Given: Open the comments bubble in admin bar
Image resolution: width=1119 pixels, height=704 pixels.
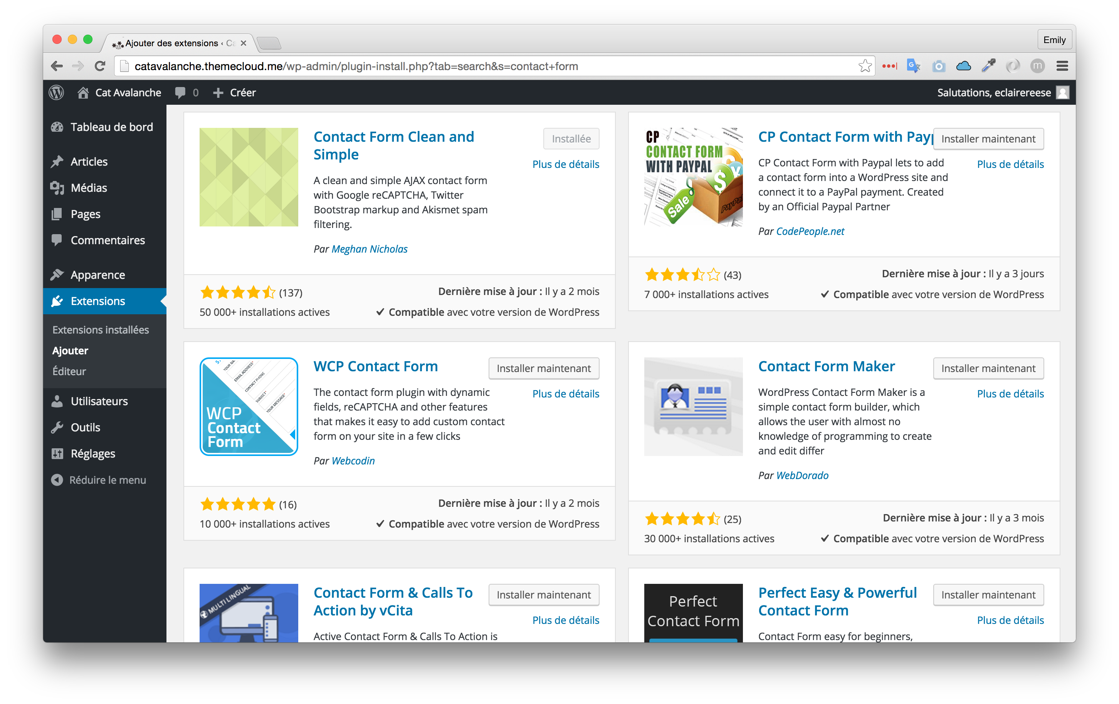Looking at the screenshot, I should (x=180, y=92).
